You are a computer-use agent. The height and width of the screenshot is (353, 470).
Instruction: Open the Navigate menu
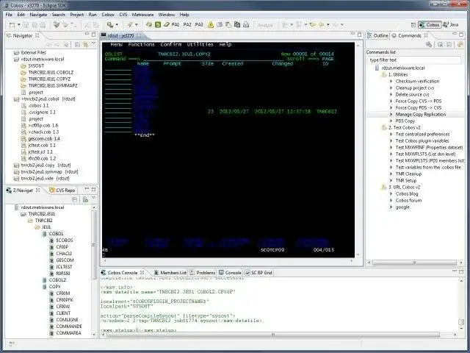(38, 15)
